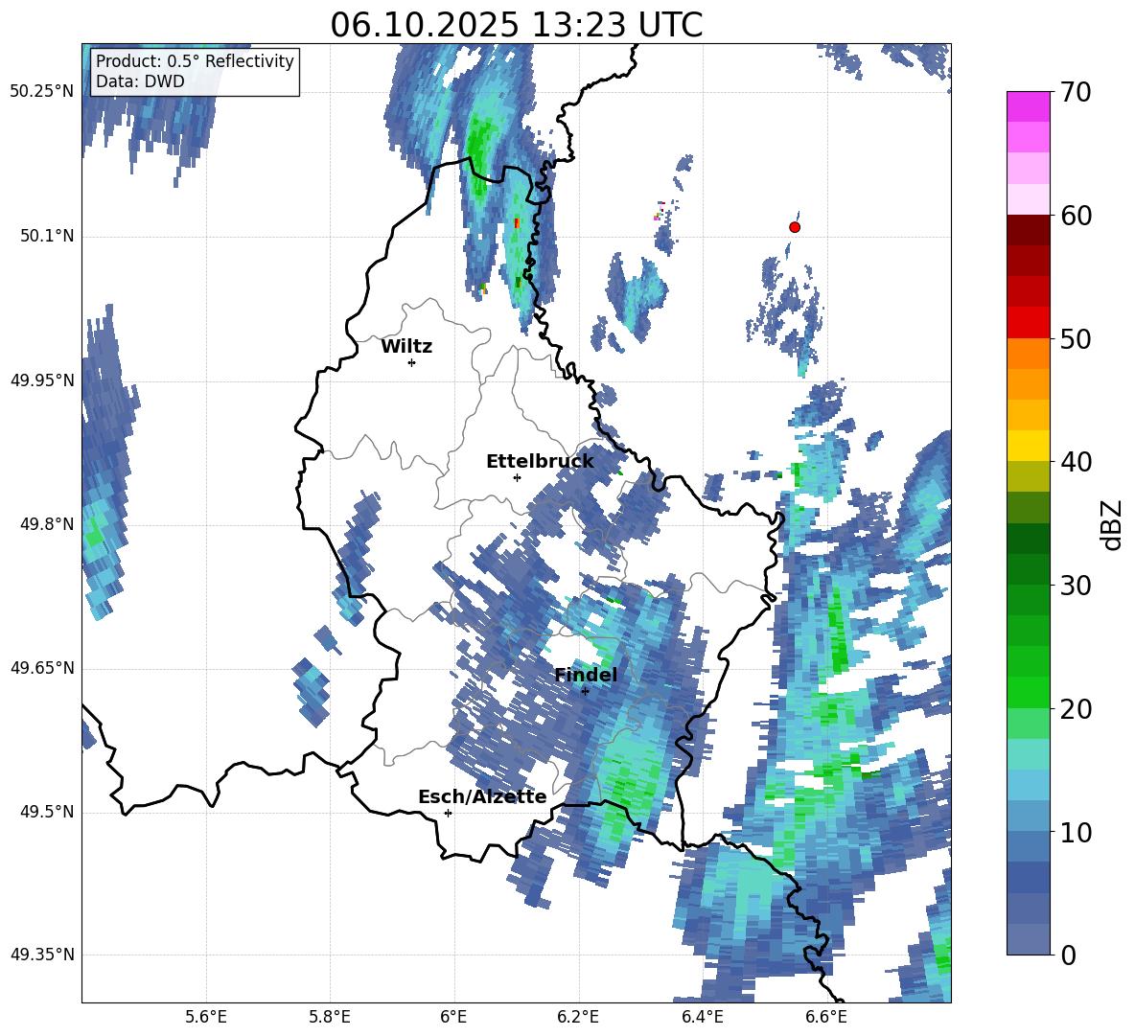This screenshot has width=1135, height=1036.
Task: Click the Wiltz city cross marker
Action: tap(412, 362)
